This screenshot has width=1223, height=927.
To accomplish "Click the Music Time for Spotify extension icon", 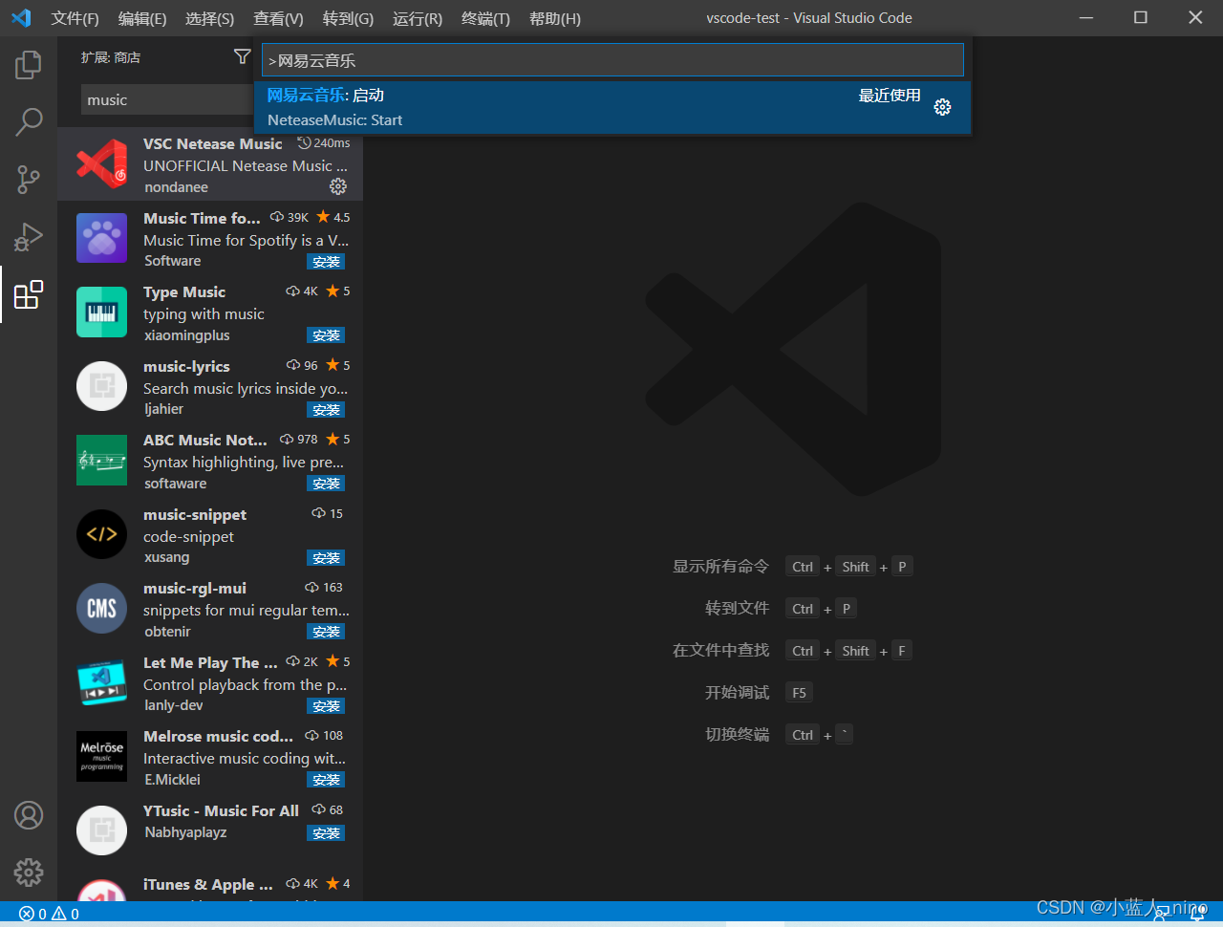I will pos(102,238).
